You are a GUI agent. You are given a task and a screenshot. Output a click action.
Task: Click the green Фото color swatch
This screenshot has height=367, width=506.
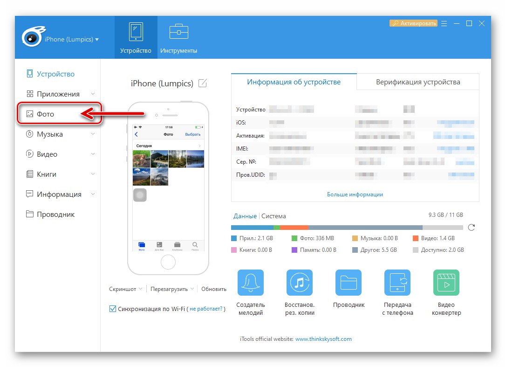point(294,238)
